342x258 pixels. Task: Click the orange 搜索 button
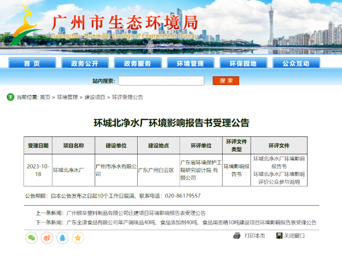click(226, 81)
